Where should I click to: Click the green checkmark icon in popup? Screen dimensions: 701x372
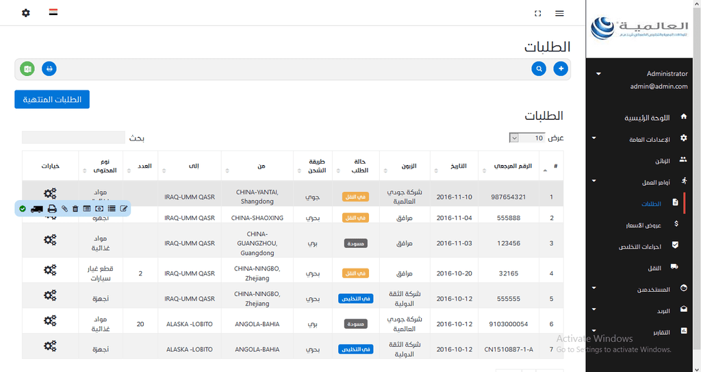tap(23, 208)
